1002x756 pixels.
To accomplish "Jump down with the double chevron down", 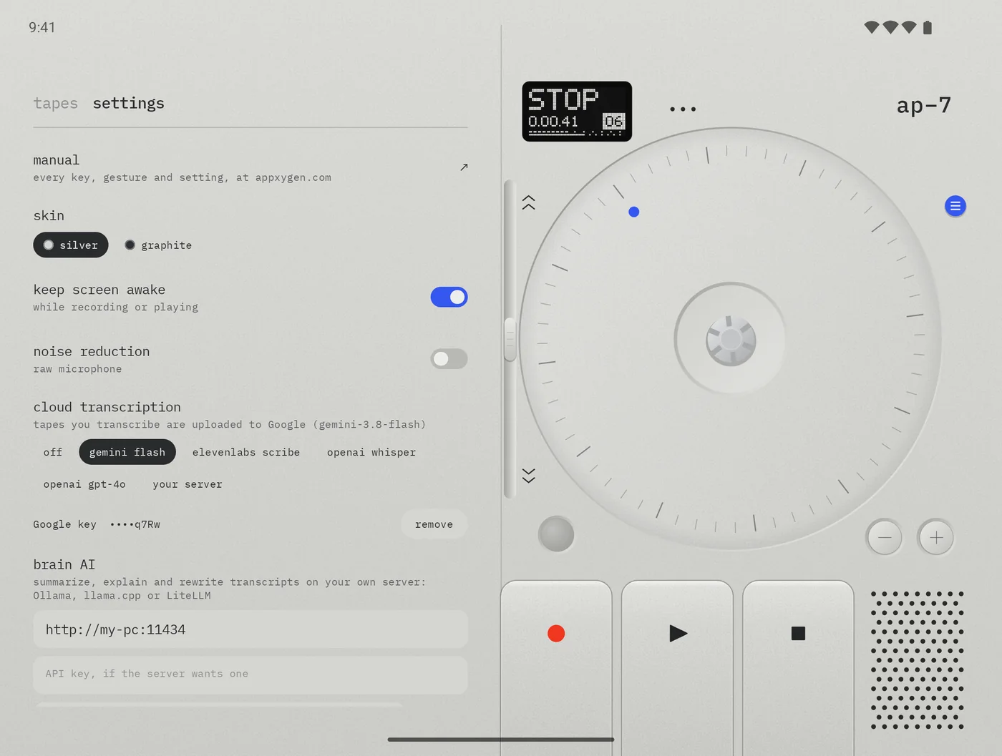I will 529,476.
